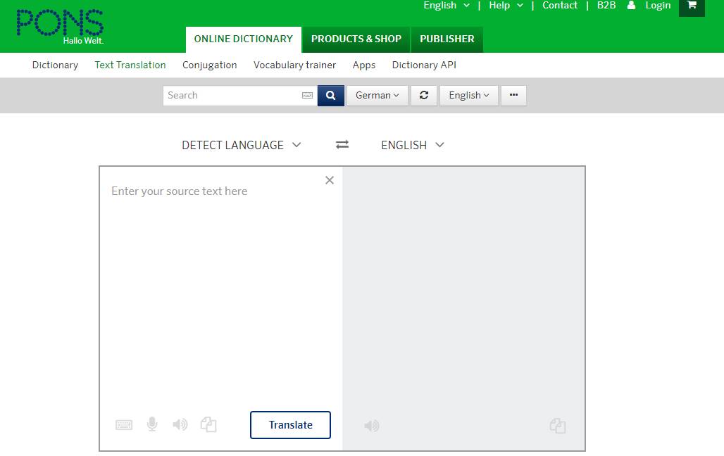Open the German dictionary language dropdown
Image resolution: width=724 pixels, height=456 pixels.
click(x=377, y=95)
